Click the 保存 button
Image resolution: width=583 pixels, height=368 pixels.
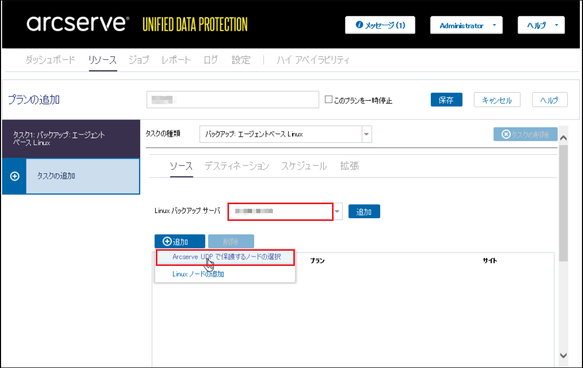[x=446, y=100]
